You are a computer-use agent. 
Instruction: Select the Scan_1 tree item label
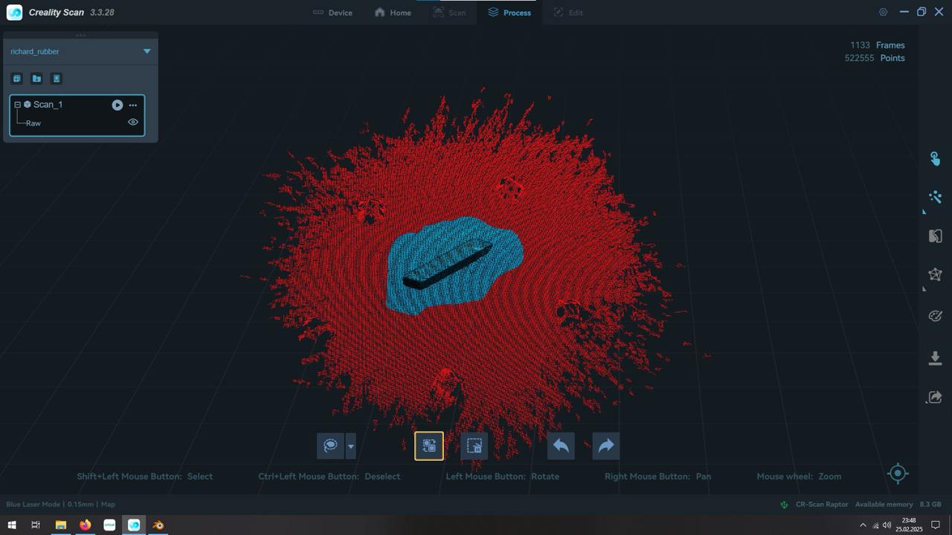(48, 105)
